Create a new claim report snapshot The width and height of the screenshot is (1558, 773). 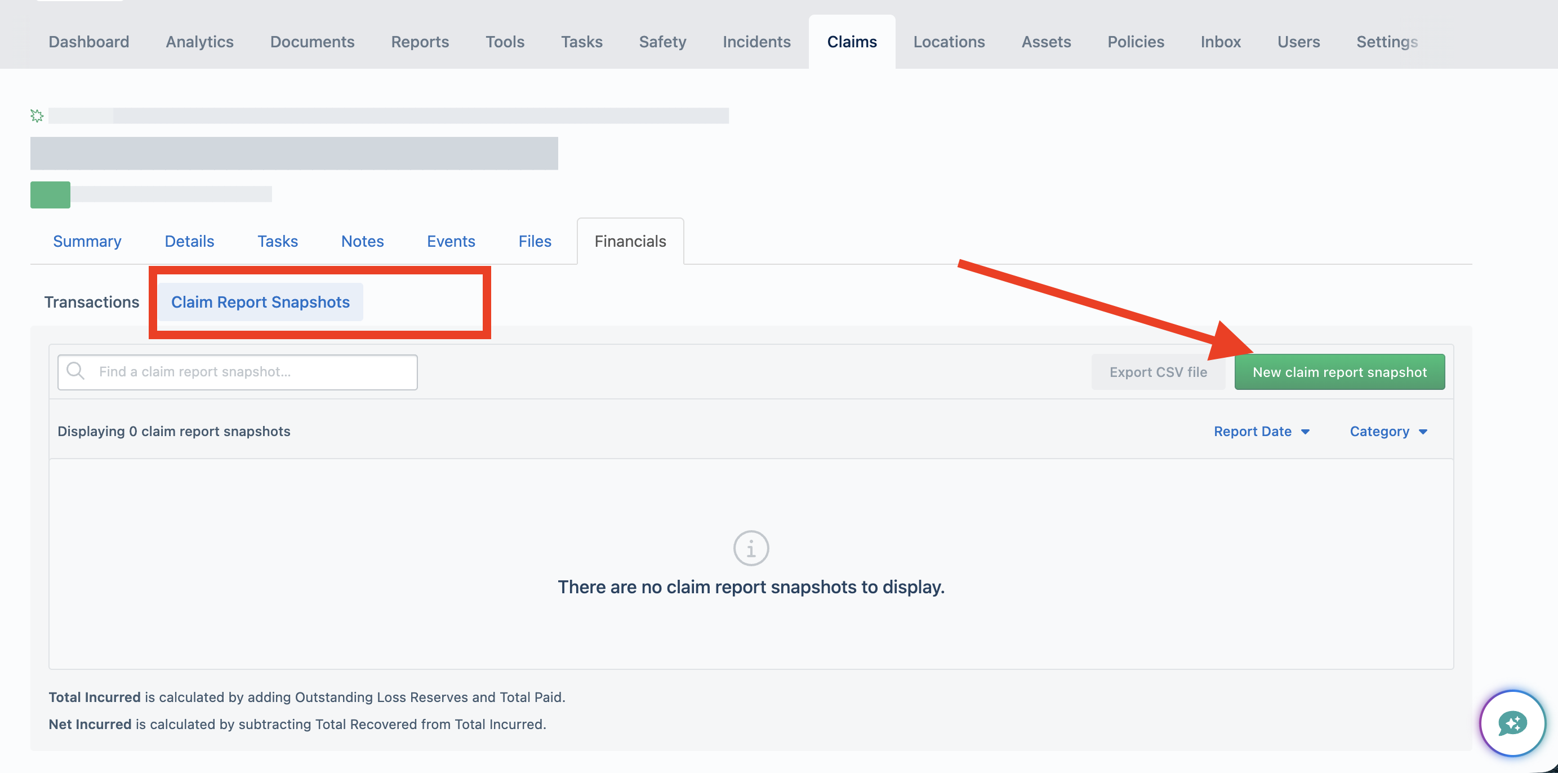pos(1339,372)
